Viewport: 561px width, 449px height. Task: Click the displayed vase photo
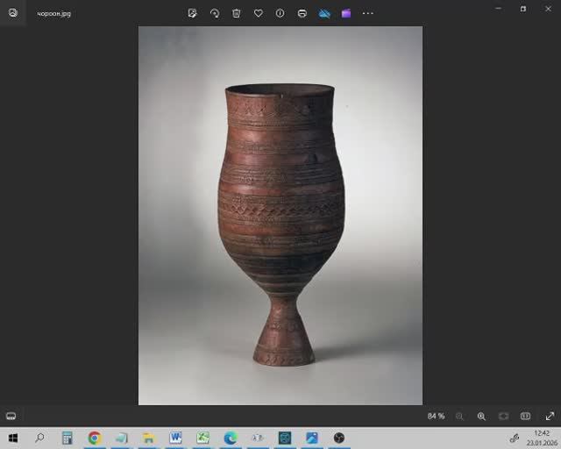(280, 216)
